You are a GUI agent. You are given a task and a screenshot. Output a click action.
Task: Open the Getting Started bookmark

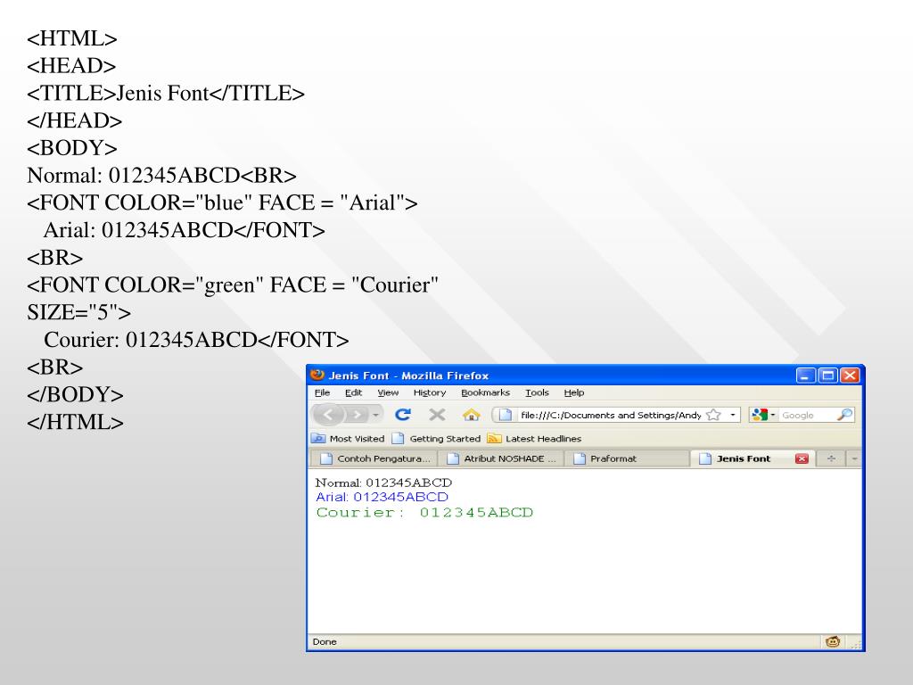pos(437,439)
